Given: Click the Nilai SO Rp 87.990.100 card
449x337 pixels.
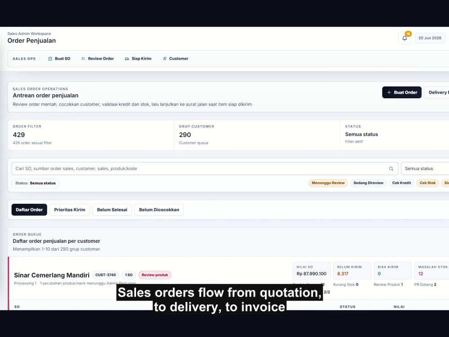Looking at the screenshot, I should (312, 271).
